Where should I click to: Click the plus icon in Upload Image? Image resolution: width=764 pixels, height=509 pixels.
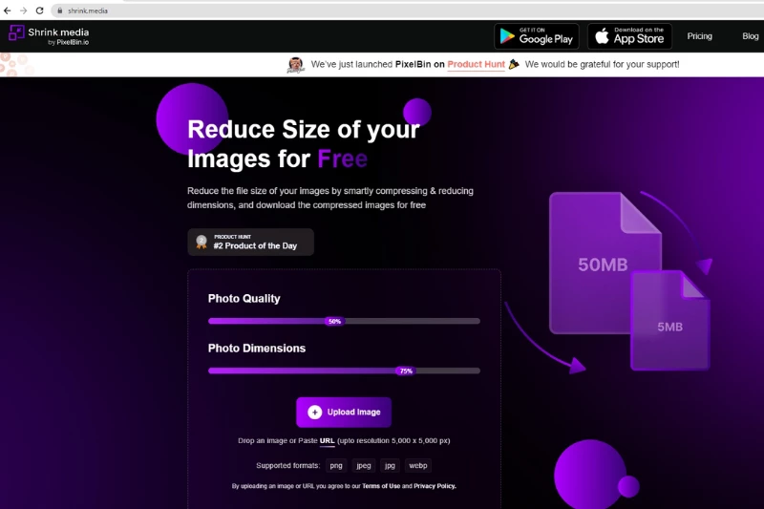[x=315, y=413]
